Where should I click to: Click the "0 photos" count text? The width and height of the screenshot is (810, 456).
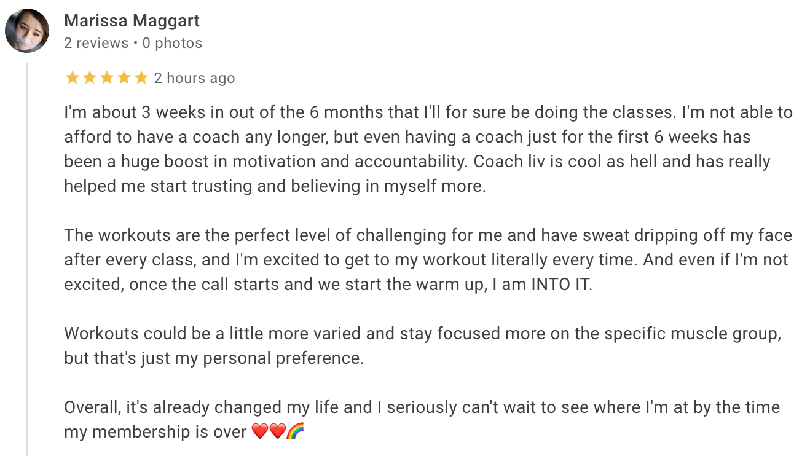pyautogui.click(x=172, y=43)
